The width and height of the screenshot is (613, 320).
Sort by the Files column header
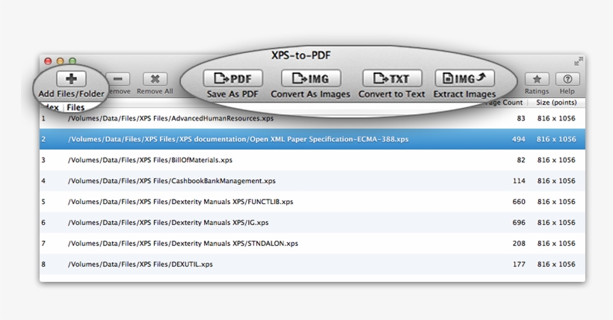(x=76, y=108)
